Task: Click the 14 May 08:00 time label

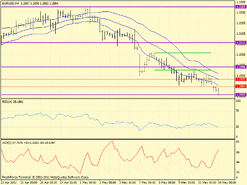Action: coord(227,183)
